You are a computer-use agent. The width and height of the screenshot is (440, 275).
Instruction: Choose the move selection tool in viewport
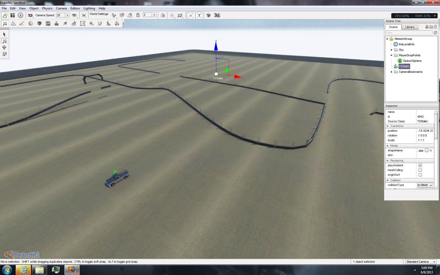point(4,41)
